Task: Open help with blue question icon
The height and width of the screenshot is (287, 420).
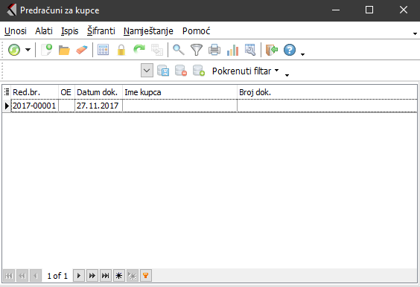Action: pyautogui.click(x=290, y=50)
